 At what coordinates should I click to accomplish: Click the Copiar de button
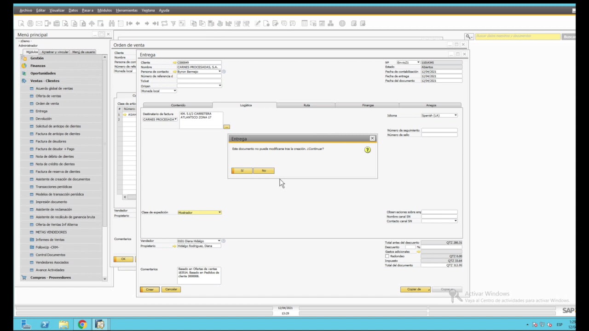tap(416, 289)
